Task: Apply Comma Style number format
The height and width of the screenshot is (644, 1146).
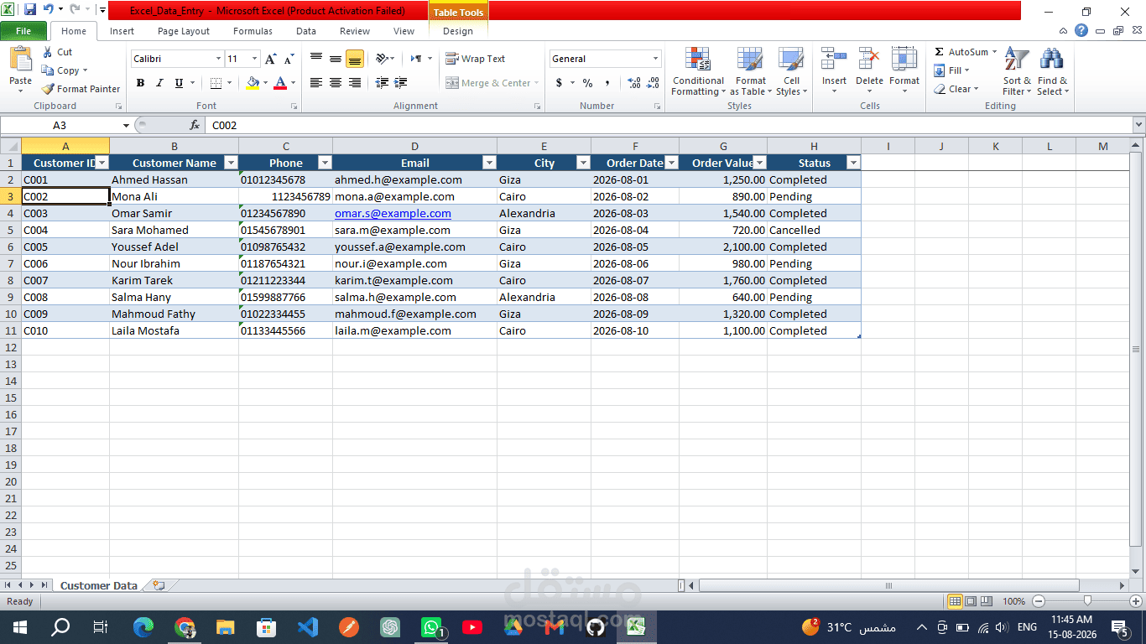Action: click(607, 83)
